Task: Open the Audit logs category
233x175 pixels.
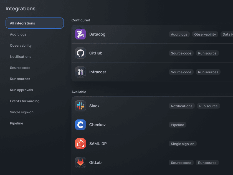Action: (18, 34)
